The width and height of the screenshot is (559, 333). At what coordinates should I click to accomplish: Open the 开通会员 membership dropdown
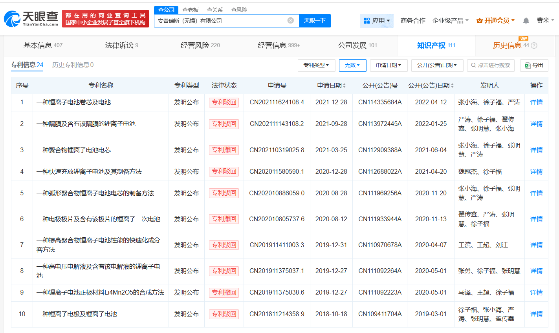pos(495,20)
